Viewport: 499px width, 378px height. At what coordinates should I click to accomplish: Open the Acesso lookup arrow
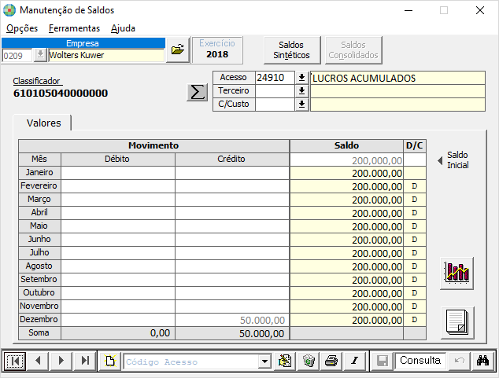coord(301,78)
